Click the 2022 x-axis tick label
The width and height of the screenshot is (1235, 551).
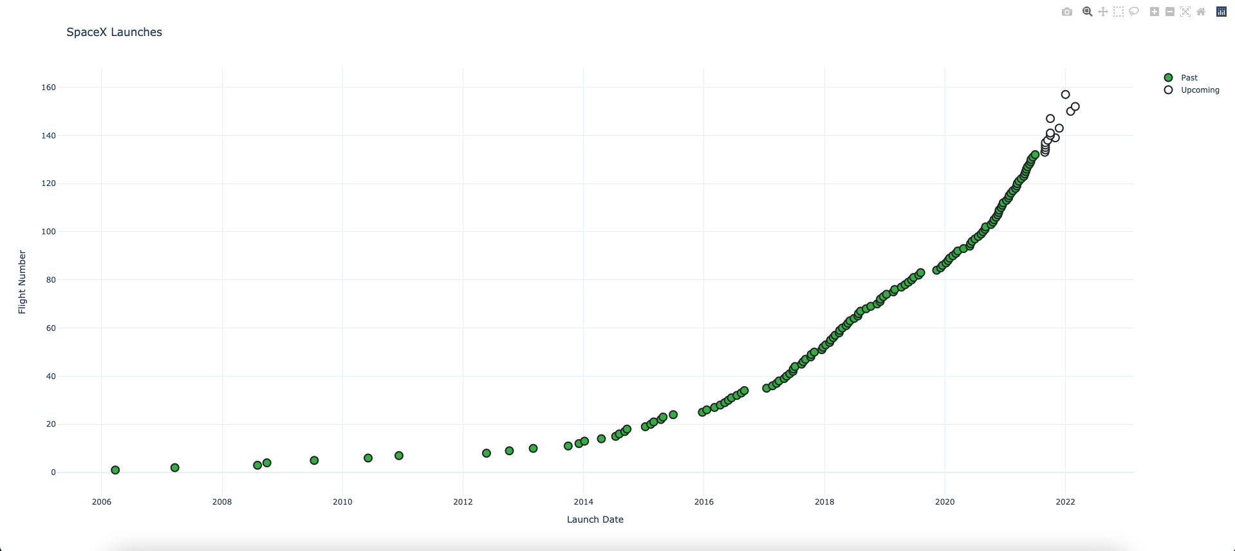tap(1065, 502)
